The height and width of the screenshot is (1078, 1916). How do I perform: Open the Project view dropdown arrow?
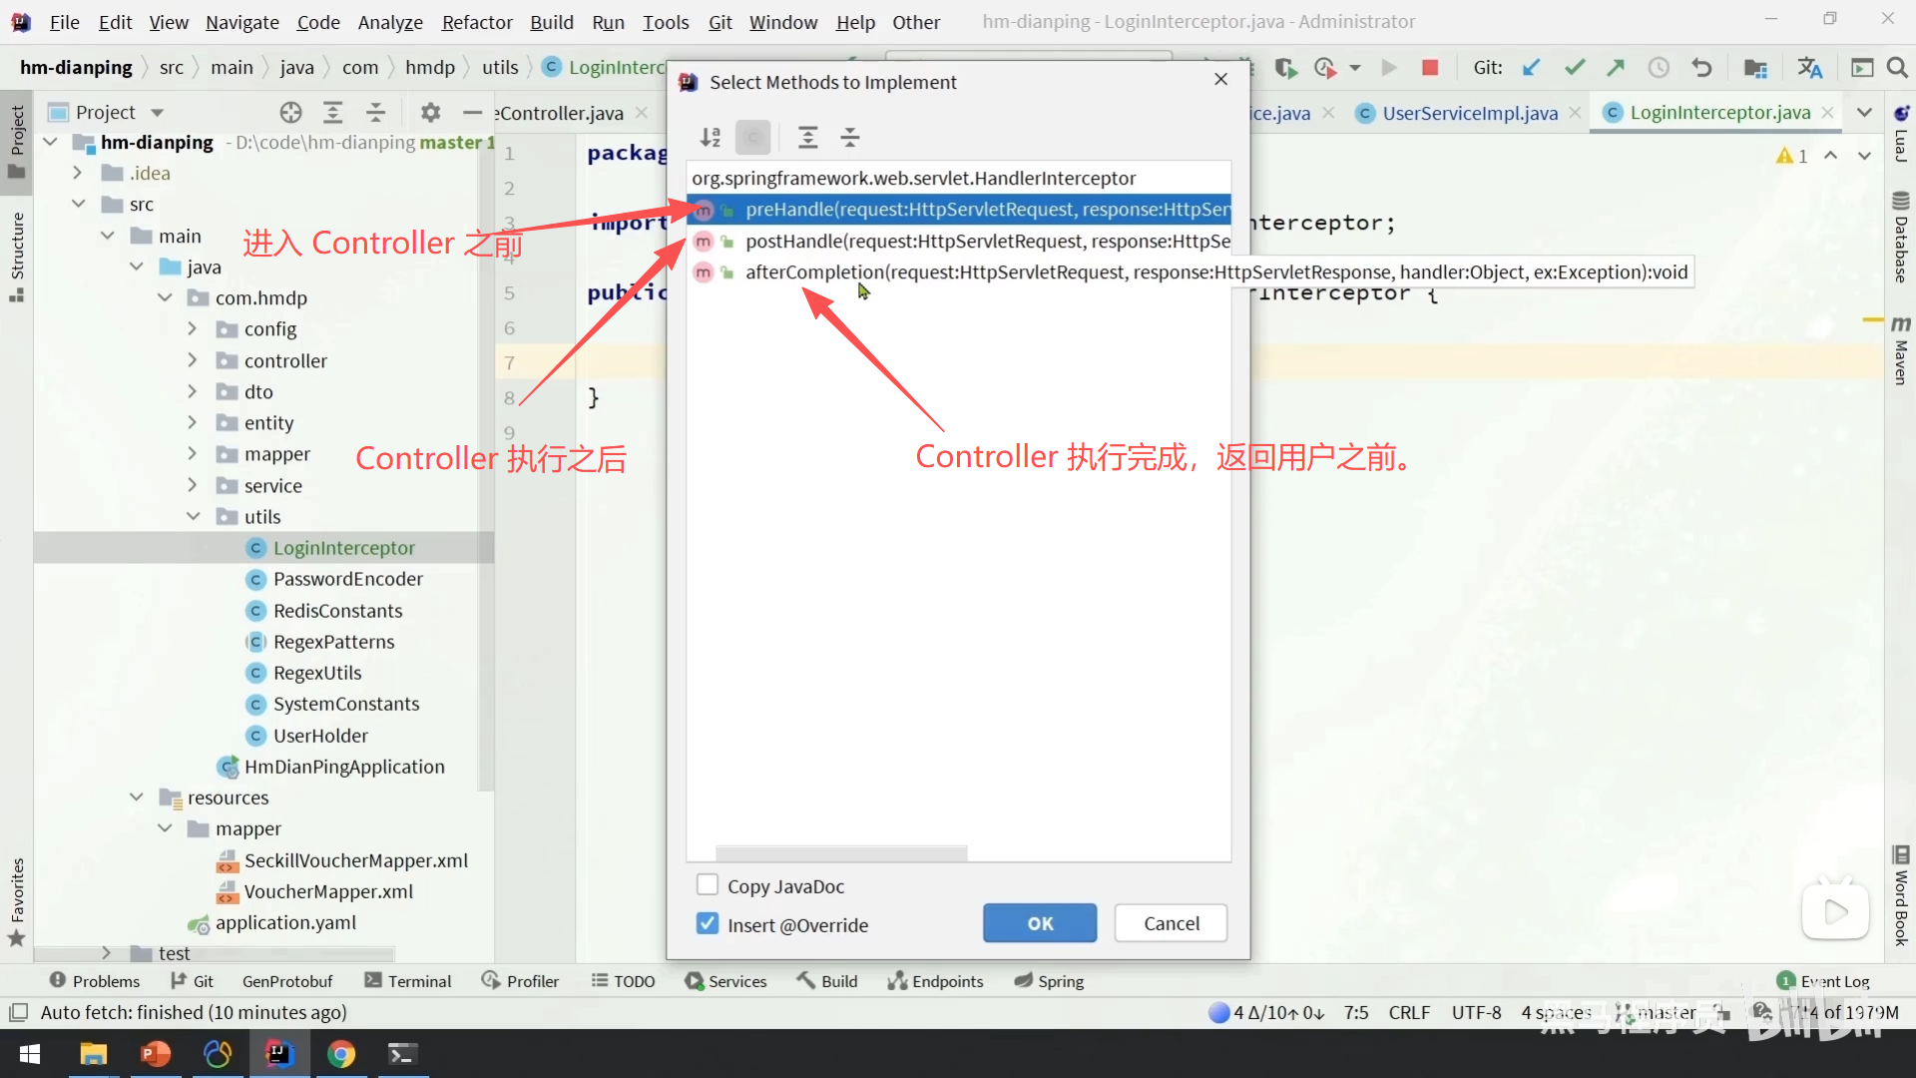[x=157, y=112]
